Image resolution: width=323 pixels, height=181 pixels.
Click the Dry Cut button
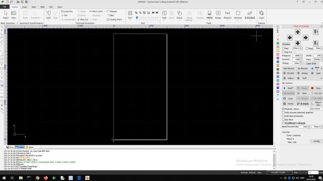[316, 93]
